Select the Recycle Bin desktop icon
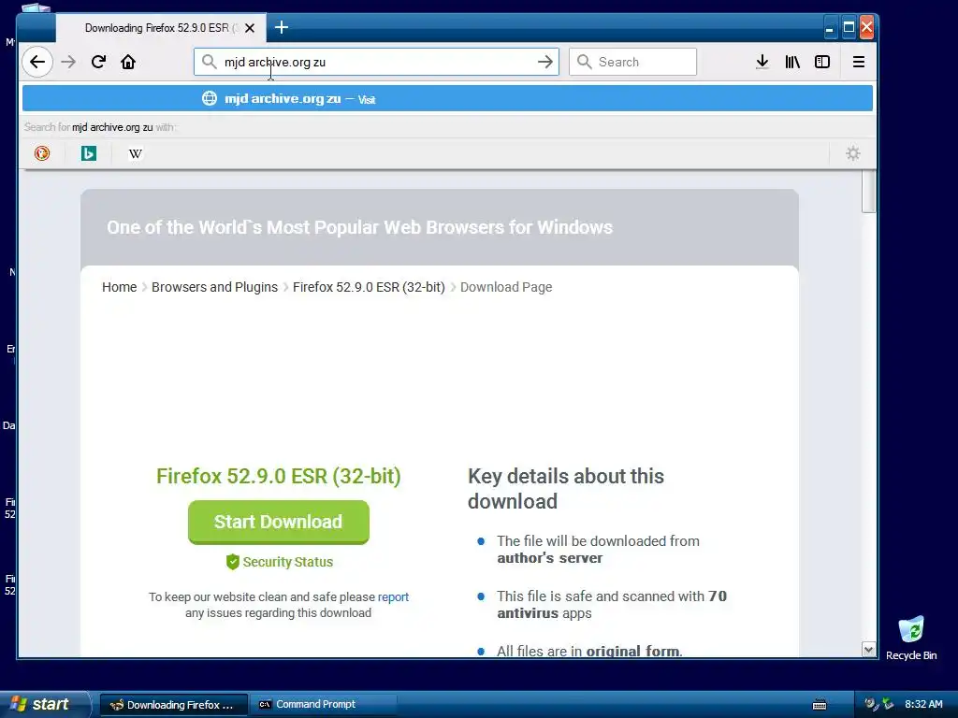 click(x=911, y=638)
